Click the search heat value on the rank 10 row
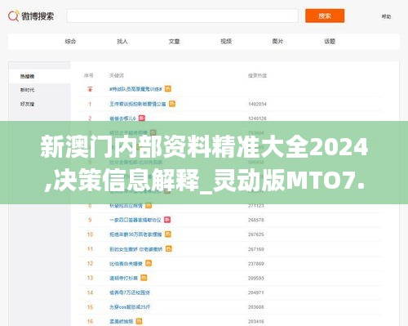The width and height of the screenshot is (408, 326). (256, 234)
